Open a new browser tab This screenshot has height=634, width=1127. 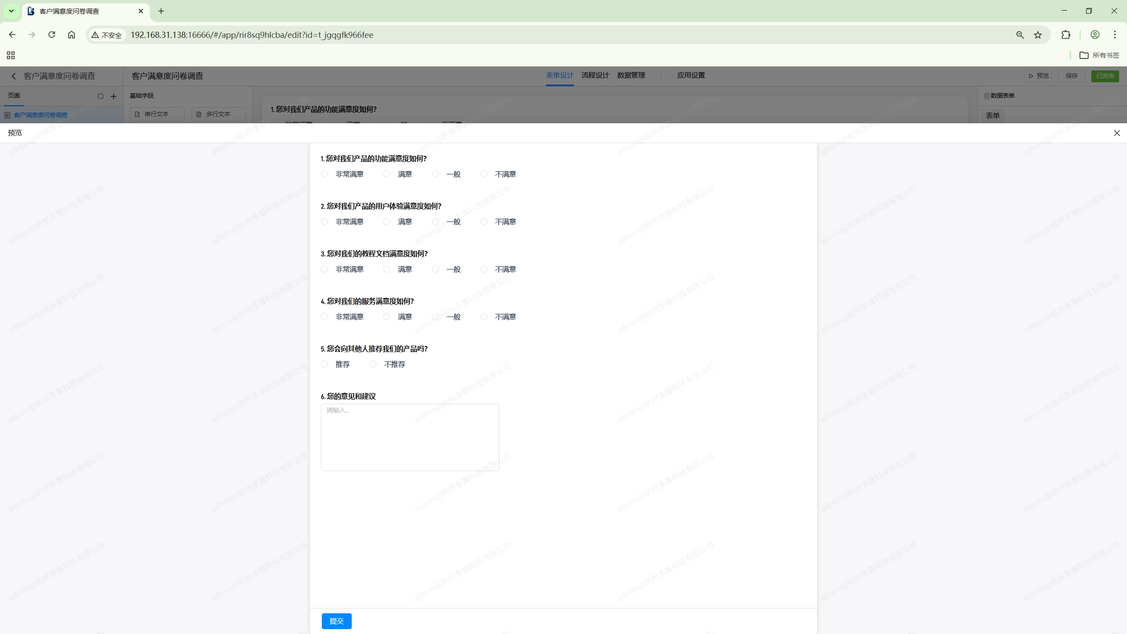[x=161, y=11]
